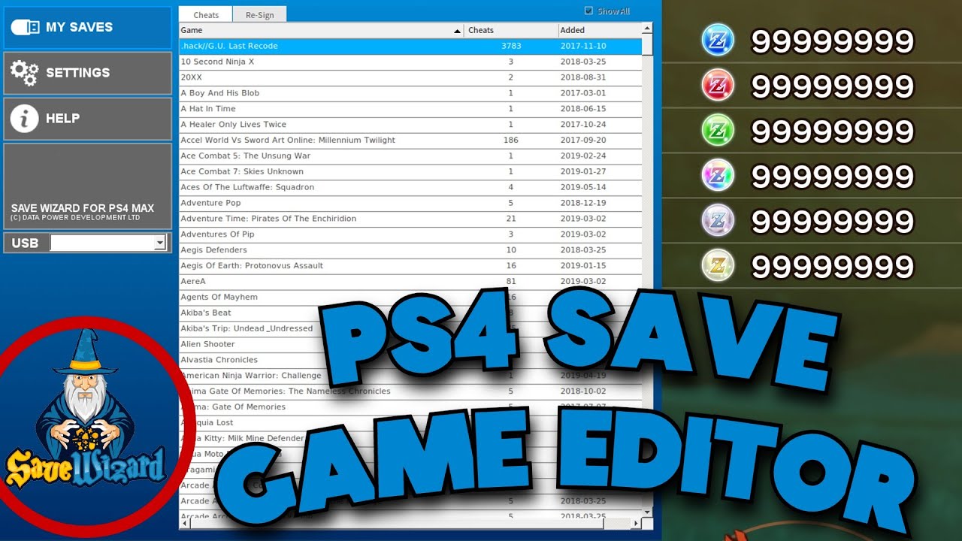Click the 3783 cheats count cell
The height and width of the screenshot is (541, 962).
point(511,46)
